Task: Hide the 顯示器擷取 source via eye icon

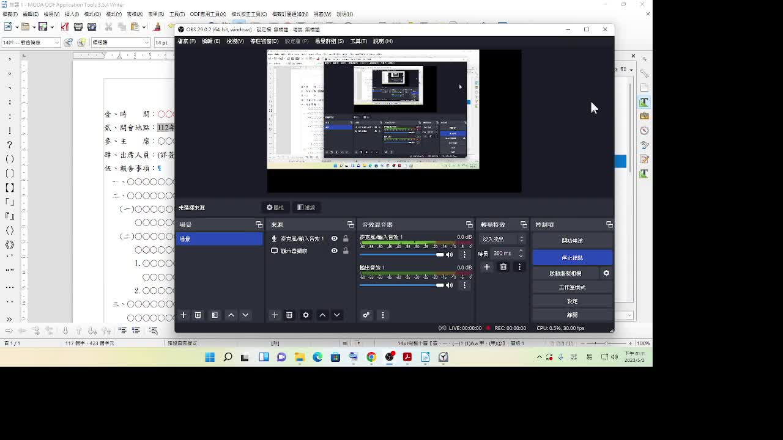Action: point(334,251)
